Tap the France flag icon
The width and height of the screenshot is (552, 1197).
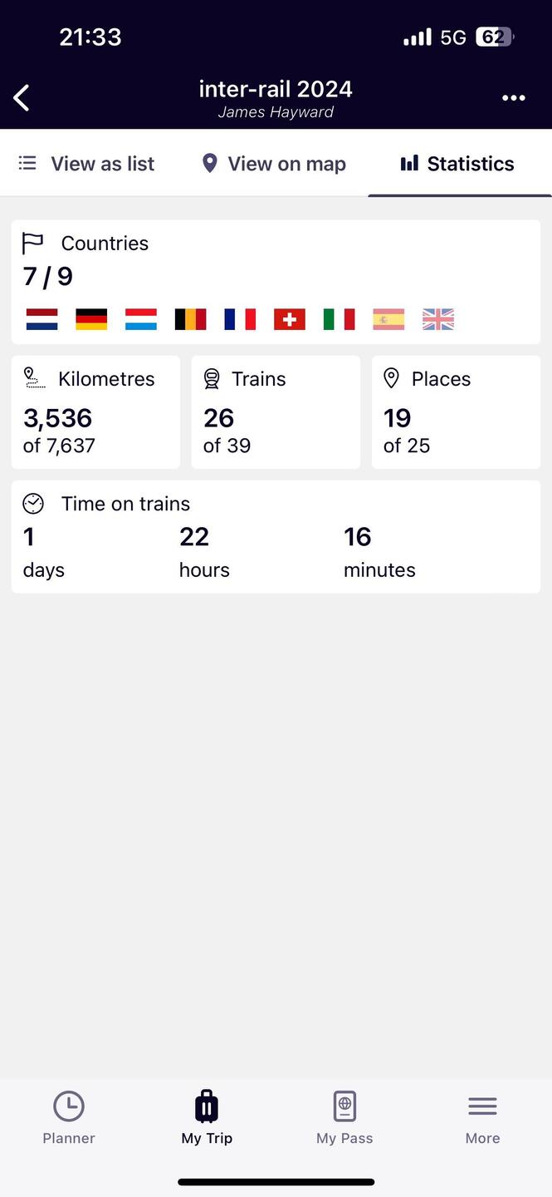tap(240, 319)
